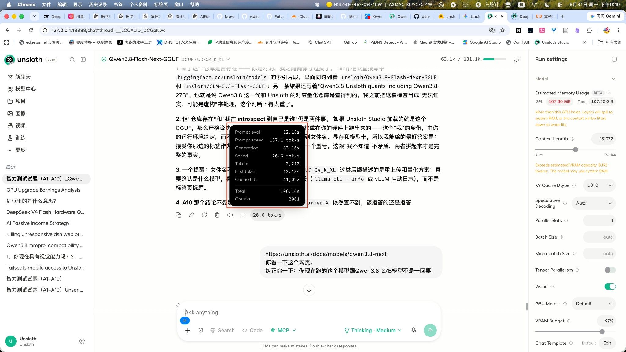Toggle the Search web option
Image resolution: width=626 pixels, height=352 pixels.
click(x=223, y=330)
